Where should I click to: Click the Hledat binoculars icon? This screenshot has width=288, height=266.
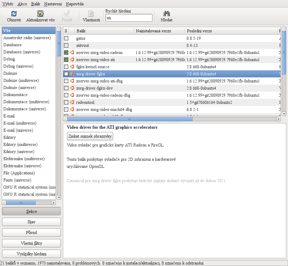[x=167, y=14]
